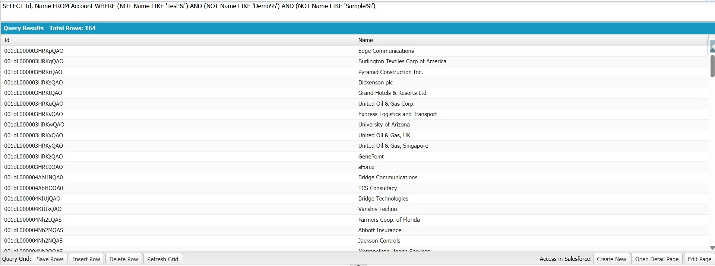
Task: Select United Oil & Gas, Singapore cell
Action: click(532, 146)
